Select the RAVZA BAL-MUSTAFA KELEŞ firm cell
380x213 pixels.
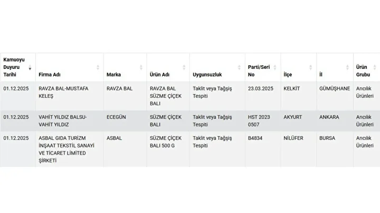coord(62,93)
